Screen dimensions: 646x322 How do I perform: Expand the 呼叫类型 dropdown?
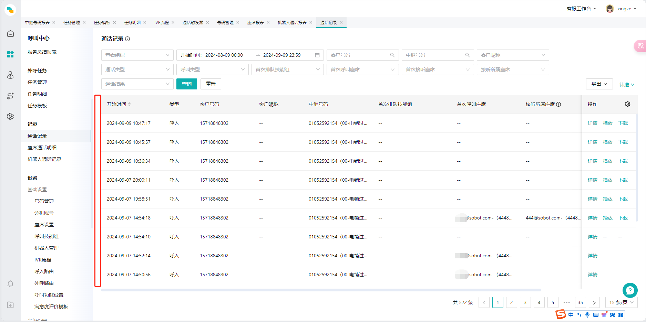click(212, 69)
